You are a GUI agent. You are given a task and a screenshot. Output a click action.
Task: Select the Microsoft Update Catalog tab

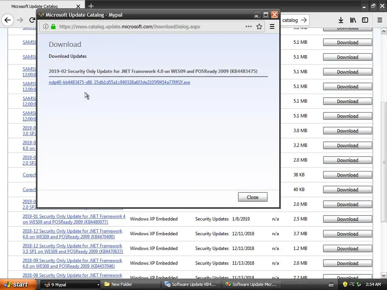pos(34,6)
